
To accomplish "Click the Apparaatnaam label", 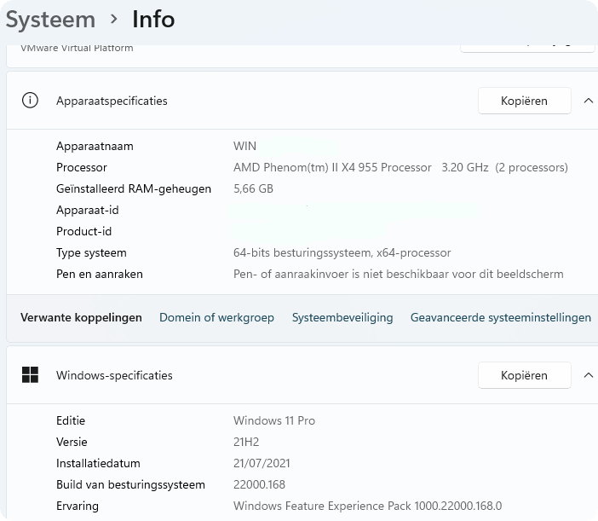I will tap(95, 146).
